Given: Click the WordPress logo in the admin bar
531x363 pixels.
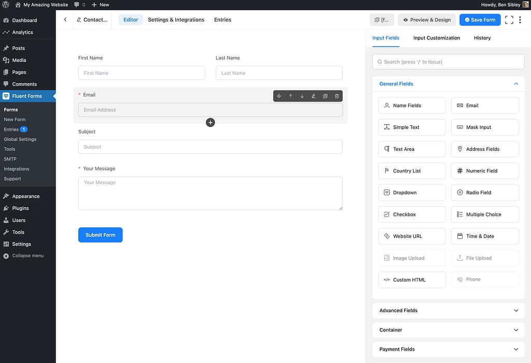Looking at the screenshot, I should coord(5,5).
